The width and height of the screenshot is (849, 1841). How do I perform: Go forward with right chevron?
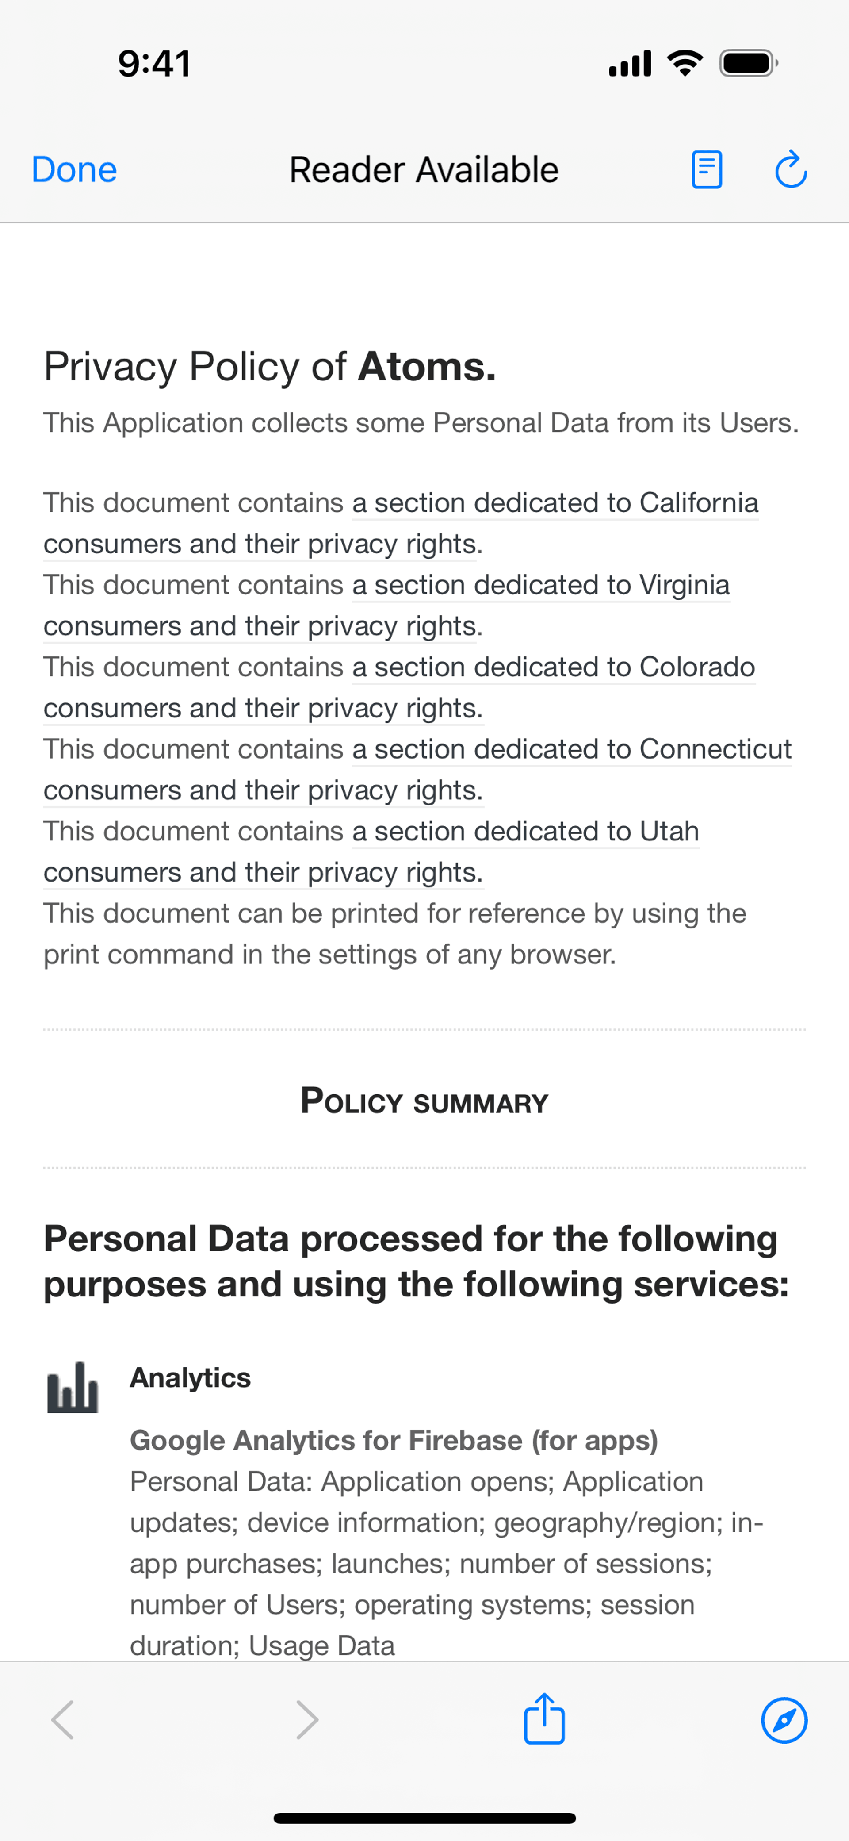[x=307, y=1719]
